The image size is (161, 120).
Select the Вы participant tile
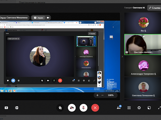click(143, 23)
